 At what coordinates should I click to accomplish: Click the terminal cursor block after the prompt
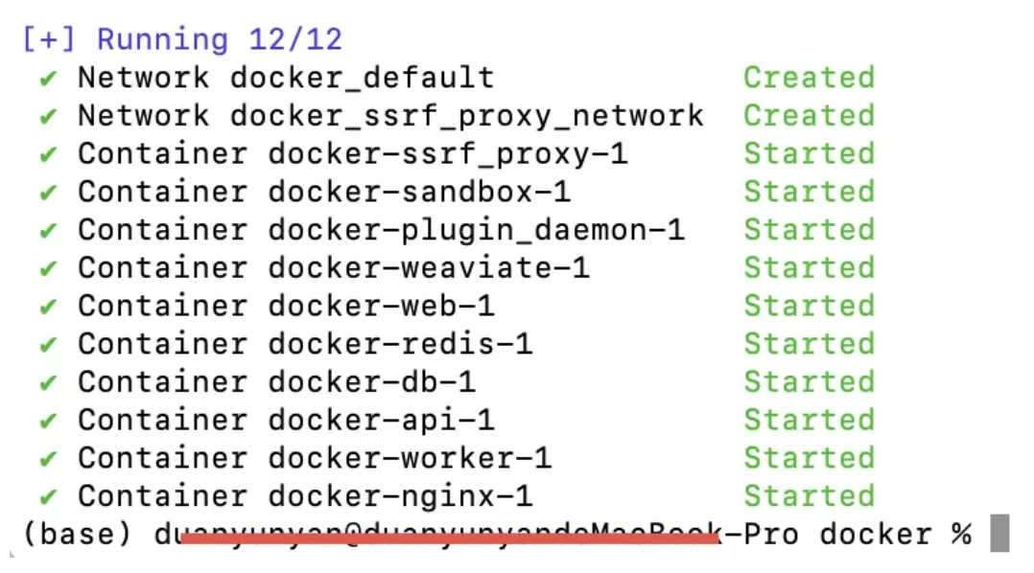click(x=999, y=534)
